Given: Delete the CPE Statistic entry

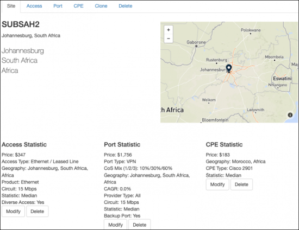Looking at the screenshot, I should point(241,184).
